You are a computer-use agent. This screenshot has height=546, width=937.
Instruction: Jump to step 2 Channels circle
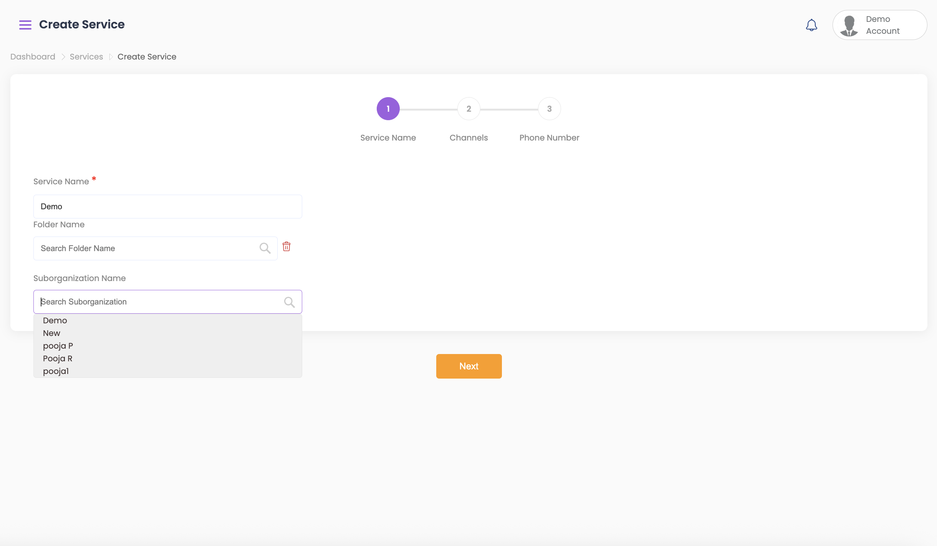pos(468,109)
